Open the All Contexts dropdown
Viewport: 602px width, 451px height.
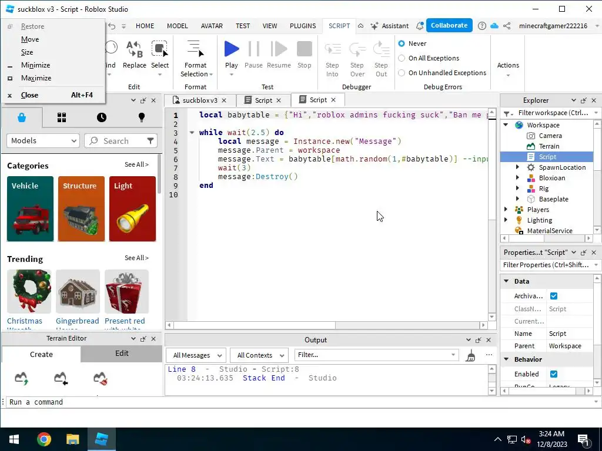[x=259, y=355]
